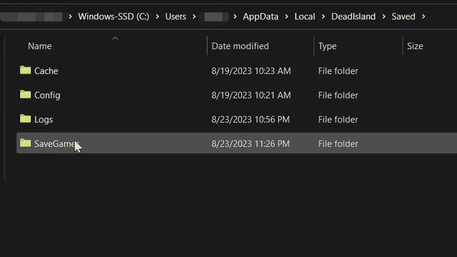Expand chevron after DeadIsland breadcrumb

384,17
